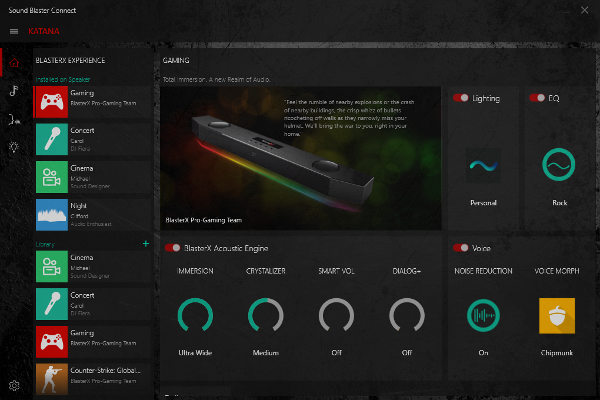Select installed Concert profile on speaker

click(92, 140)
